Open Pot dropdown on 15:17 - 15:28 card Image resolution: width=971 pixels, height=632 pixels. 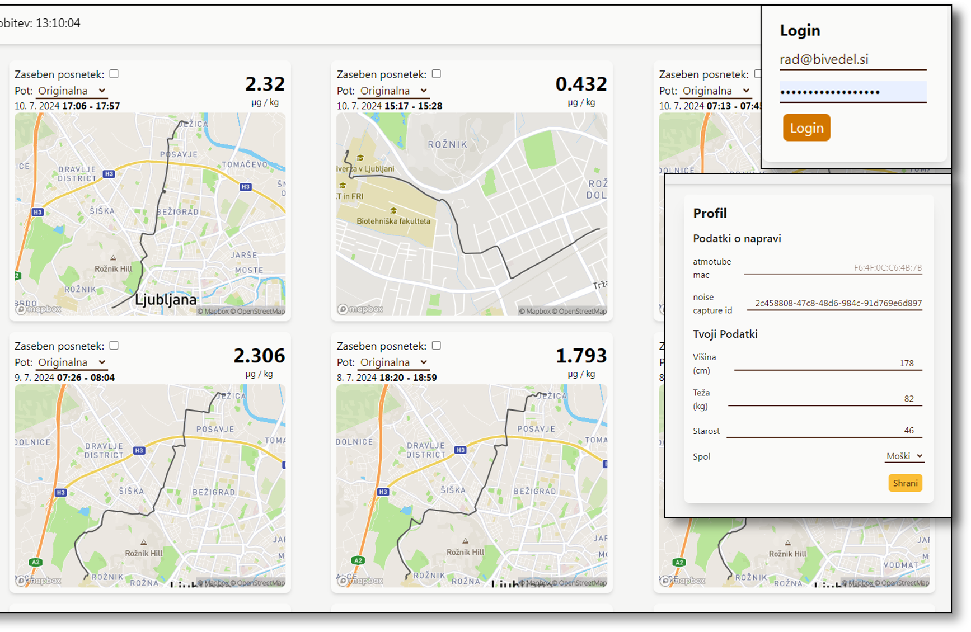[x=393, y=91]
